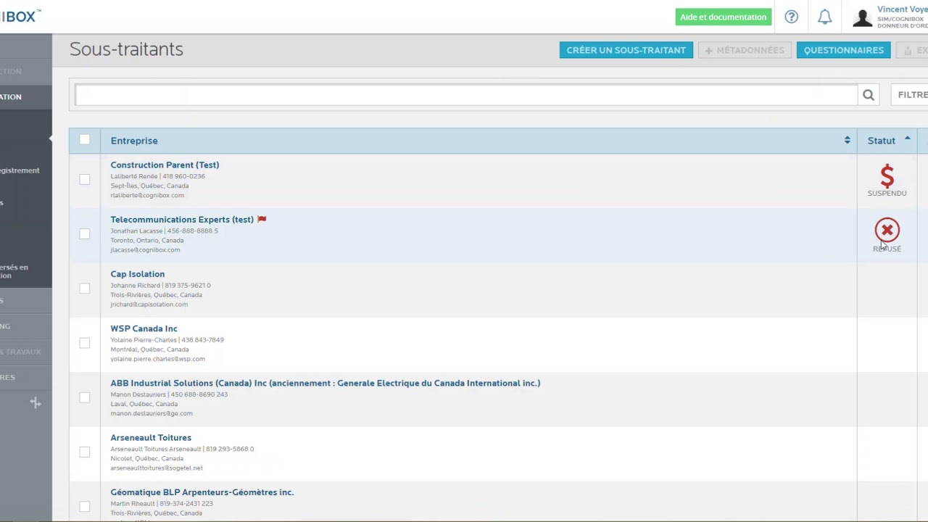This screenshot has width=928, height=522.
Task: Sort by the Entreprise column arrows
Action: (x=847, y=140)
